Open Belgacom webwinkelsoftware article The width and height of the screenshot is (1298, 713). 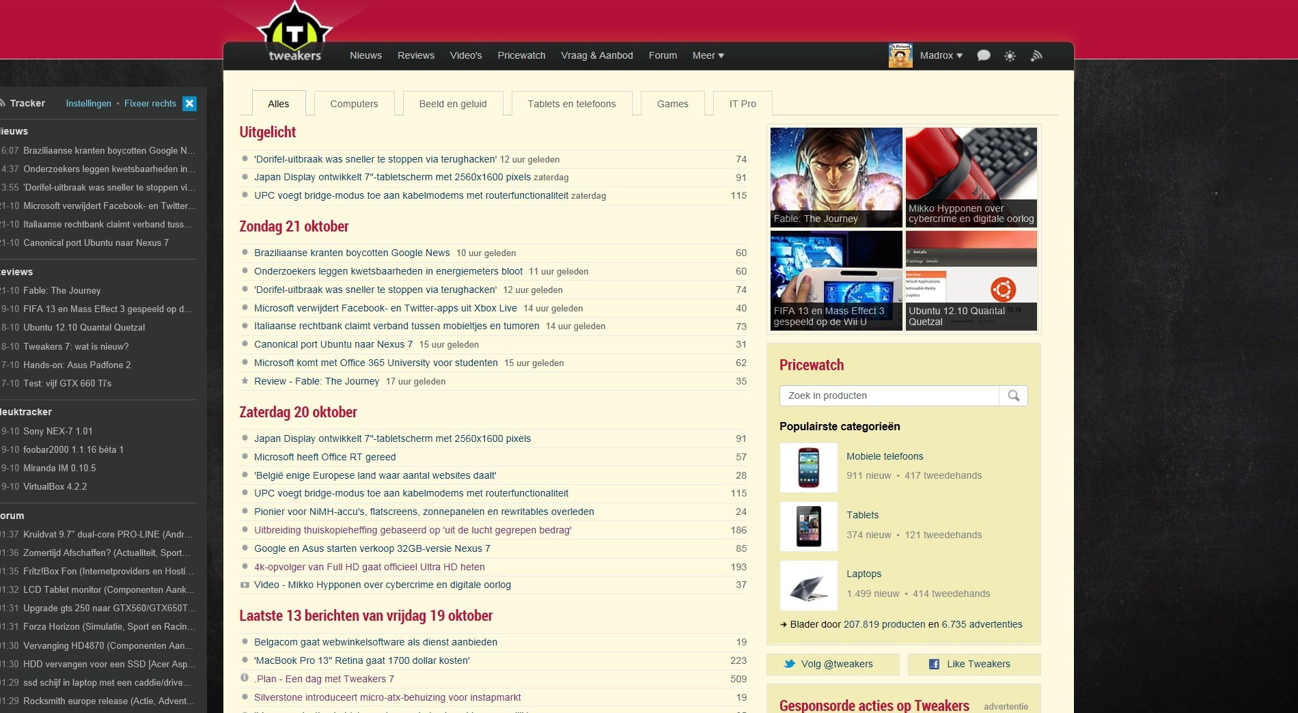pos(376,642)
